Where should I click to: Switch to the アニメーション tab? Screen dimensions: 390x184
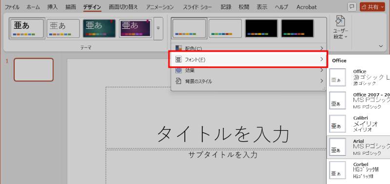pos(160,7)
